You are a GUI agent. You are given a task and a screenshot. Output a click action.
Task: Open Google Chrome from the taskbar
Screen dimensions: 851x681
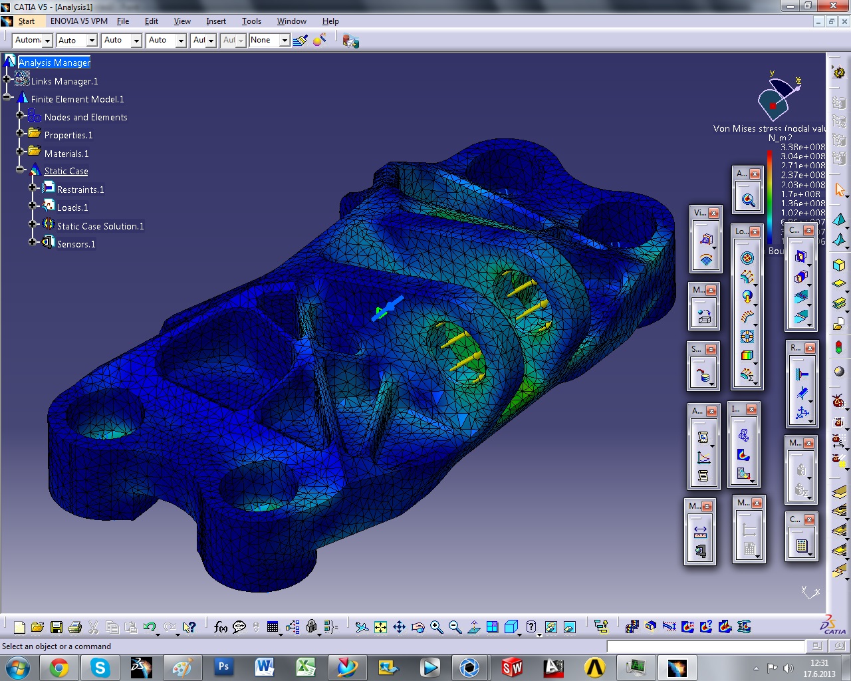(x=59, y=667)
